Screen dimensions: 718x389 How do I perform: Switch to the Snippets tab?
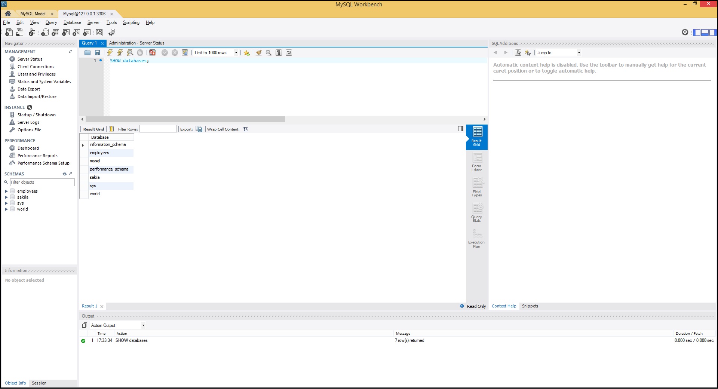530,306
